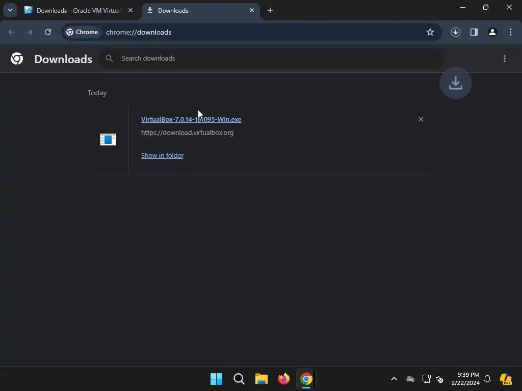Image resolution: width=522 pixels, height=391 pixels.
Task: Minimize the Chrome window
Action: 463,7
